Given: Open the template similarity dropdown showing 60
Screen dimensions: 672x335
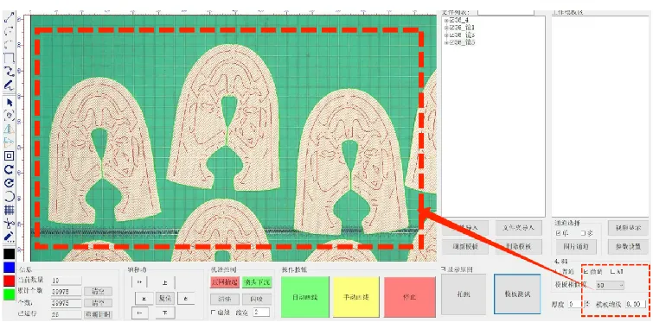Looking at the screenshot, I should point(610,285).
